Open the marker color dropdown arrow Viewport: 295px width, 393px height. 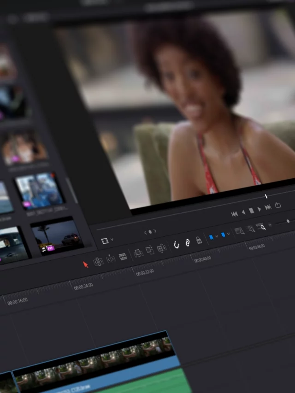point(228,234)
